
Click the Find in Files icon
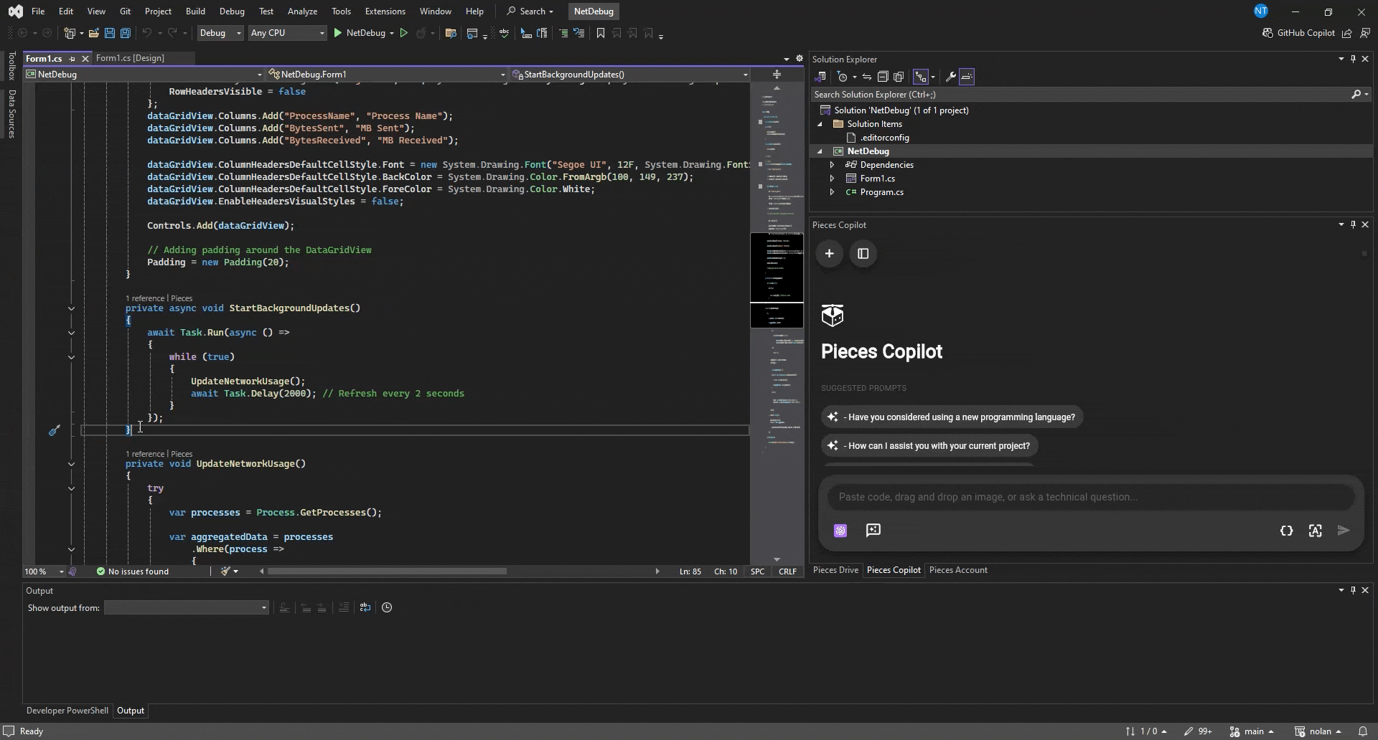[451, 33]
